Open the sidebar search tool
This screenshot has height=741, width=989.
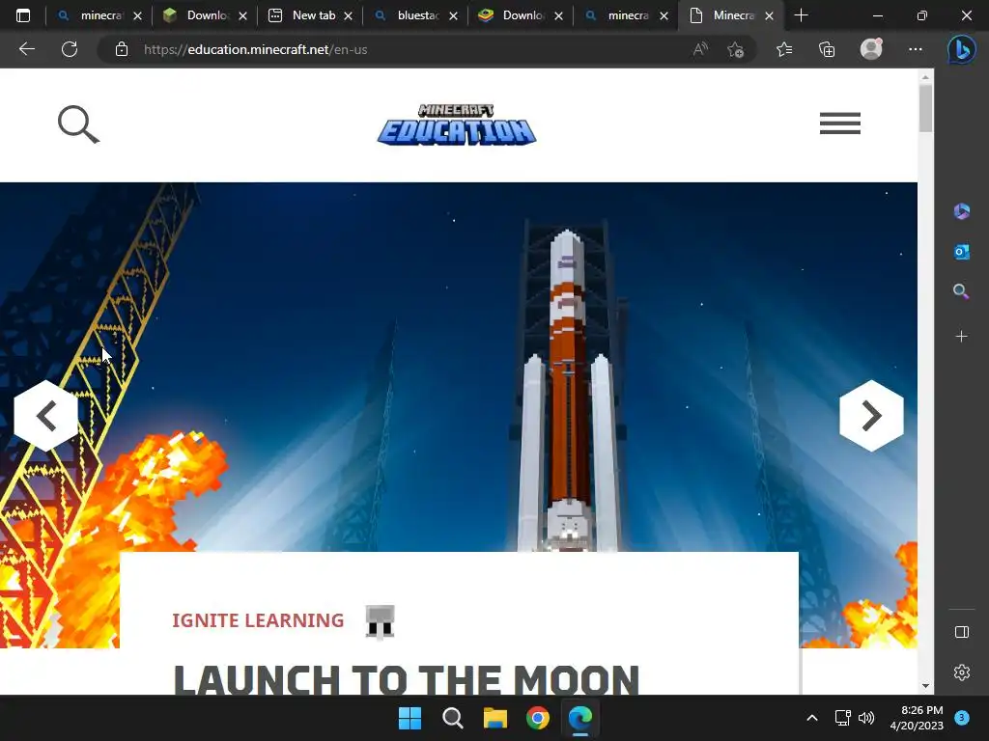point(961,291)
